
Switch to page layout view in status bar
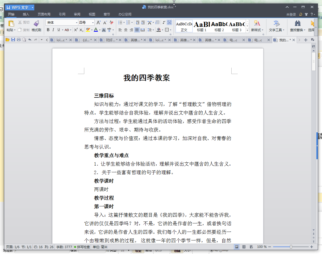tap(237, 247)
